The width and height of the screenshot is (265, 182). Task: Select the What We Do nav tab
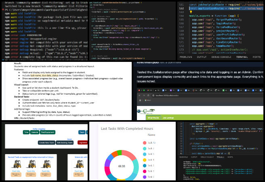153,118
